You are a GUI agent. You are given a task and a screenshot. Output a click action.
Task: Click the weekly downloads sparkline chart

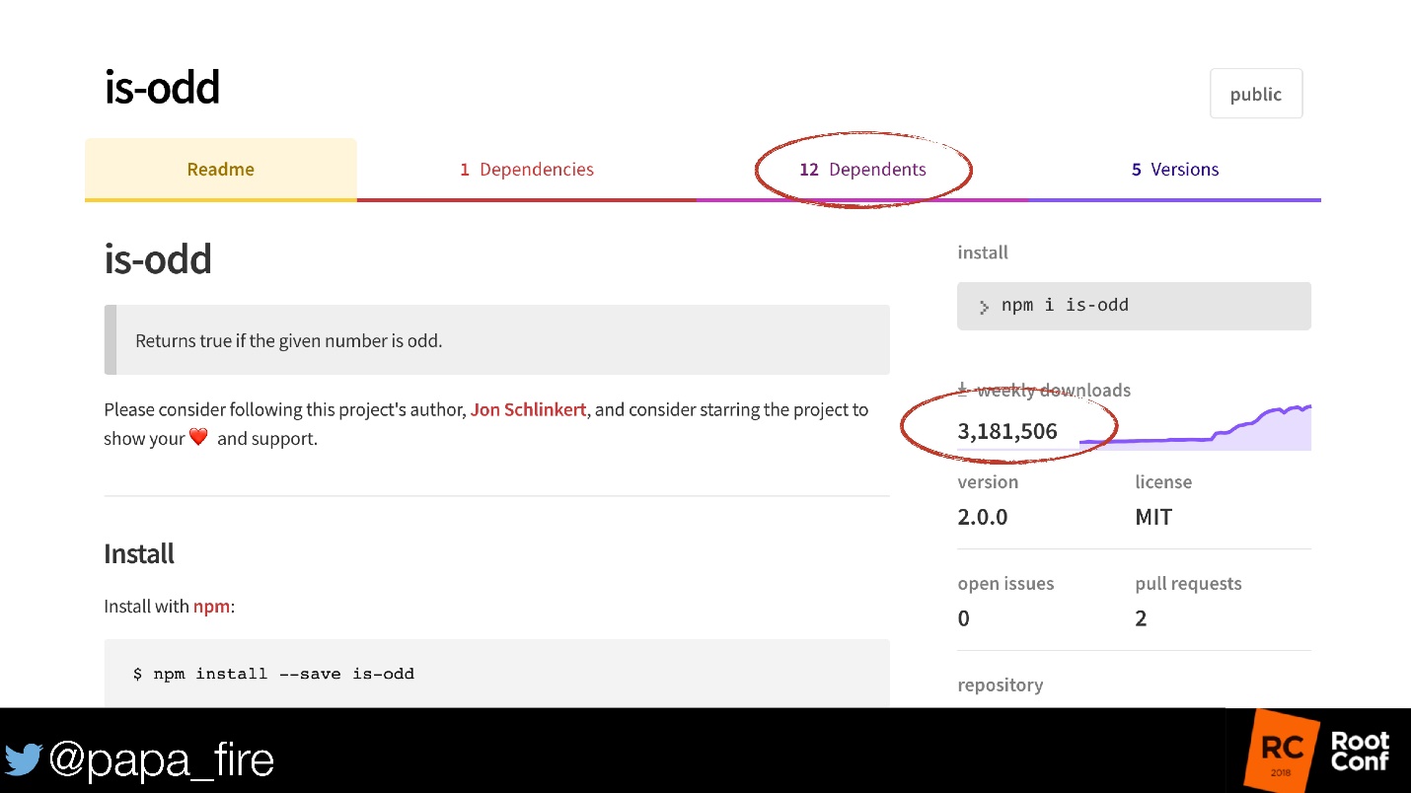click(1214, 428)
